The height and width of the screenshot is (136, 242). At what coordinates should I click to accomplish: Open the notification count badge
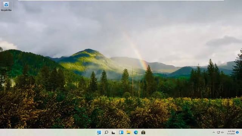pos(237,132)
